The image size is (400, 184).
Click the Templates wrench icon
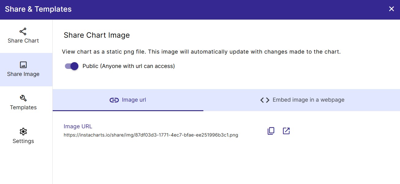[x=23, y=98]
